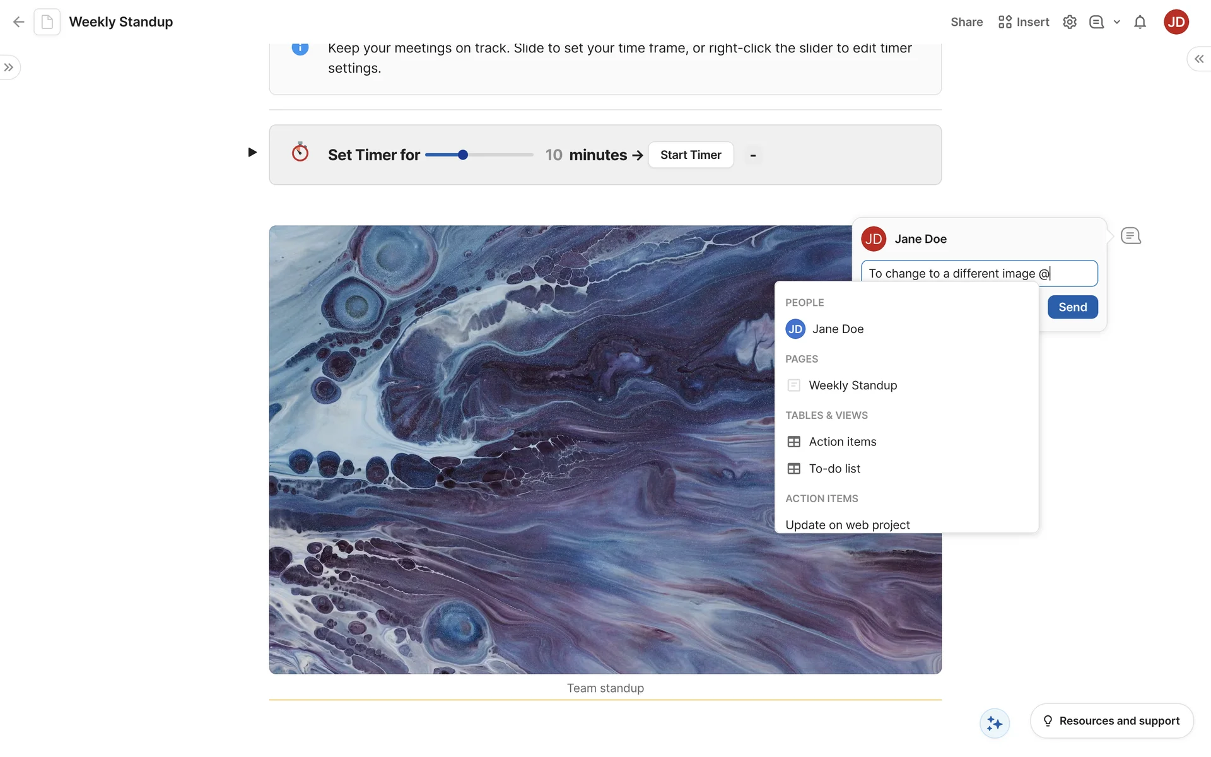Collapse the right side panel
Viewport: 1211px width, 757px height.
(1198, 59)
